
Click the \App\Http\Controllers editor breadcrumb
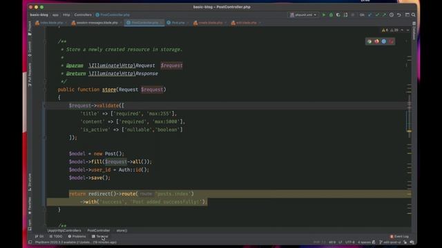pyautogui.click(x=64, y=231)
